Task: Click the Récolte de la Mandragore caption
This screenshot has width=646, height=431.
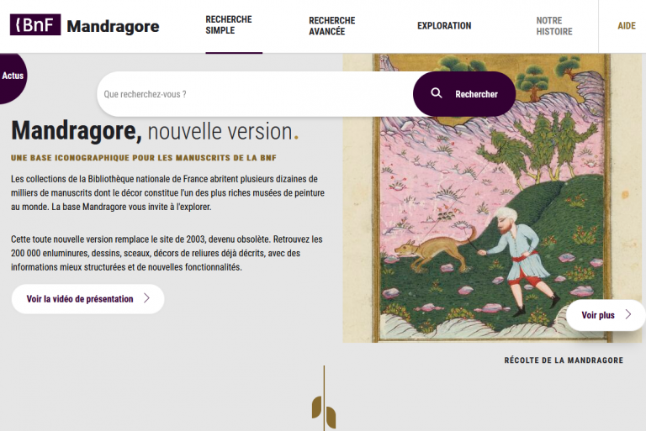Action: coord(564,360)
